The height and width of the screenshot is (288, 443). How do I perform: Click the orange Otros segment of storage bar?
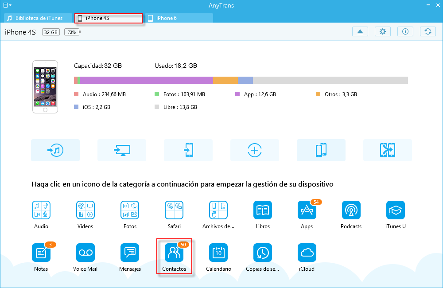(225, 80)
